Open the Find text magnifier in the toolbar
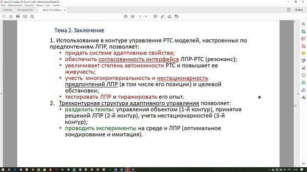 click(32, 17)
